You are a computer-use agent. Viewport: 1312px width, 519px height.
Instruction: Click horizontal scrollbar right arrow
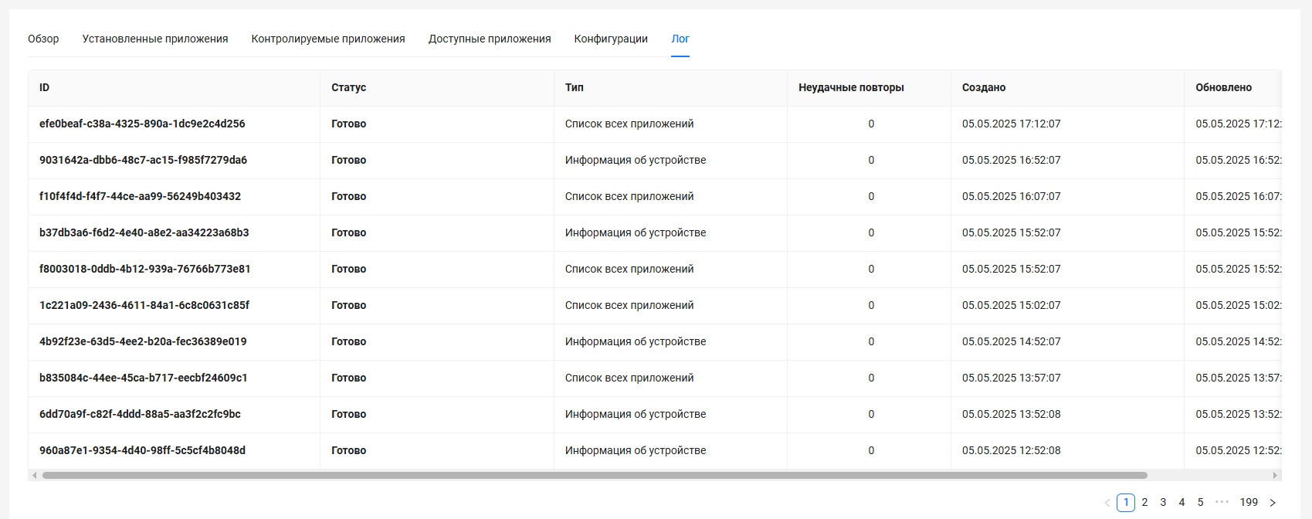click(x=1275, y=476)
